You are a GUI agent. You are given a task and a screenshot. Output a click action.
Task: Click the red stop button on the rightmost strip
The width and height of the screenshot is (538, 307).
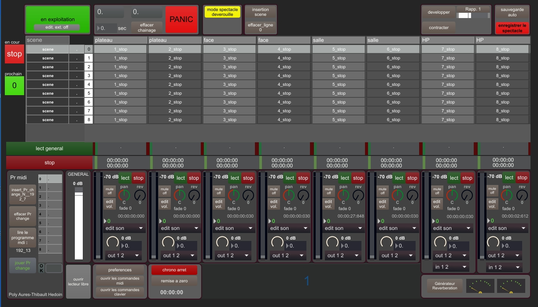522,178
